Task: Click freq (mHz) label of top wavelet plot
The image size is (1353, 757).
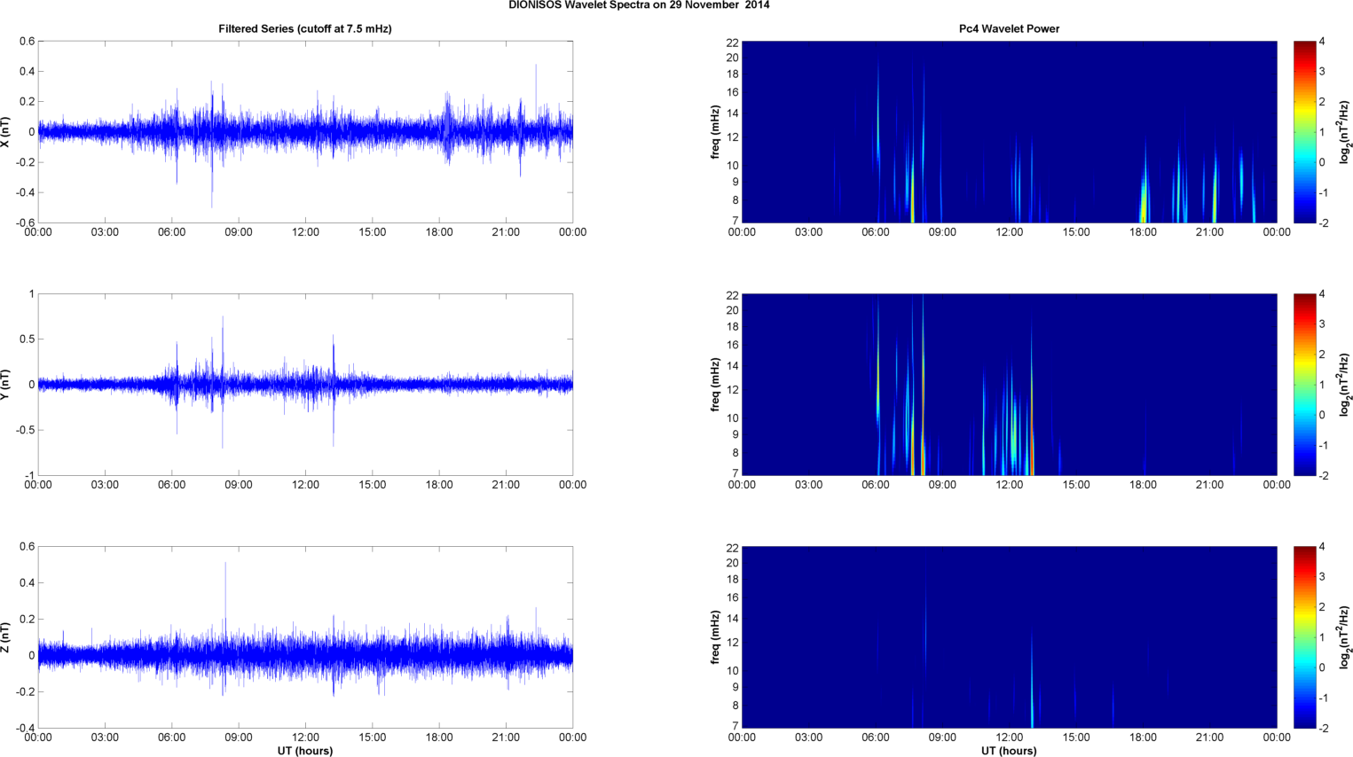Action: tap(715, 132)
